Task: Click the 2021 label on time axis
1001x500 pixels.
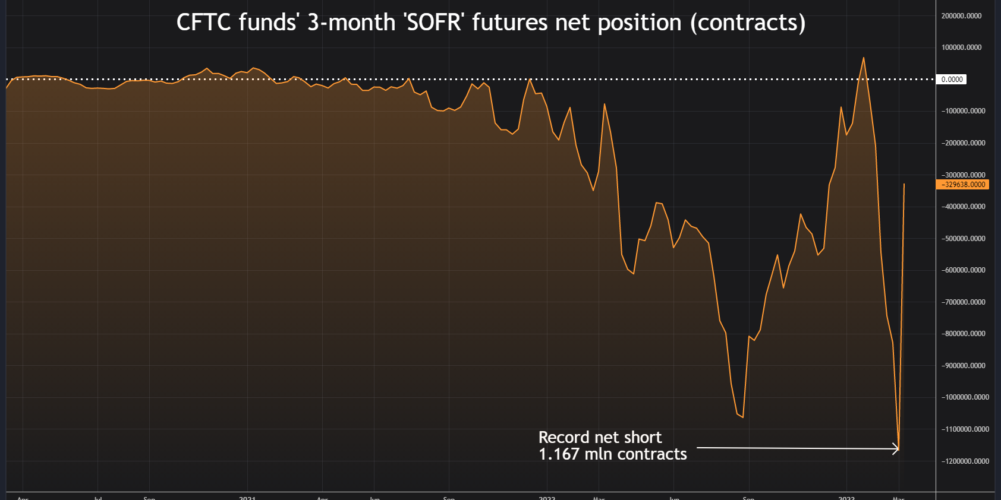Action: coord(247,498)
